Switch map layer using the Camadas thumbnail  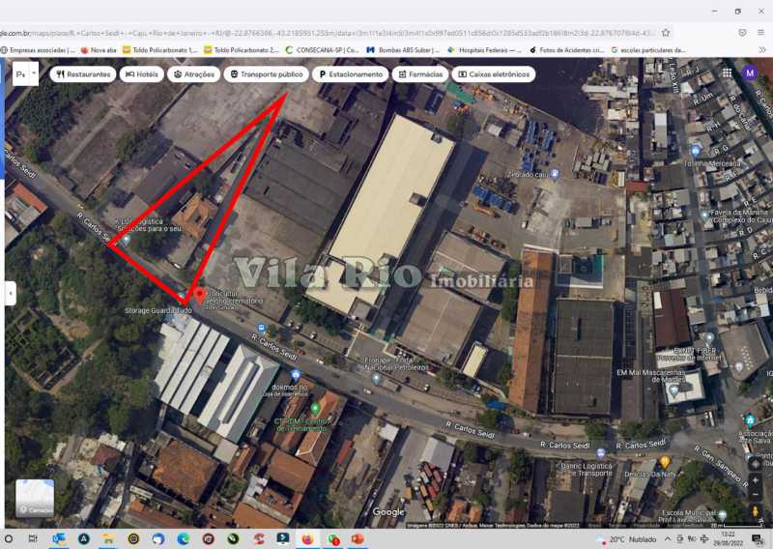click(35, 498)
